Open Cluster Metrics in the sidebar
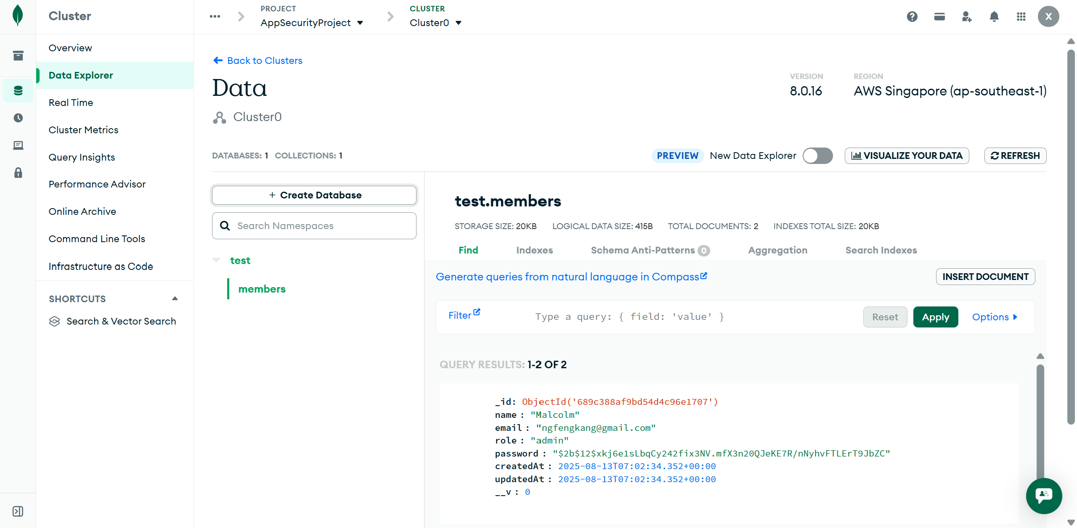Image resolution: width=1077 pixels, height=528 pixels. [x=83, y=130]
